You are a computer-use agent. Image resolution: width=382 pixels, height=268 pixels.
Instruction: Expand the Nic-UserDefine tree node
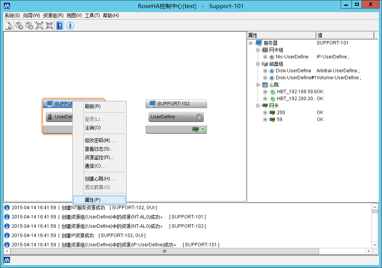click(x=265, y=57)
